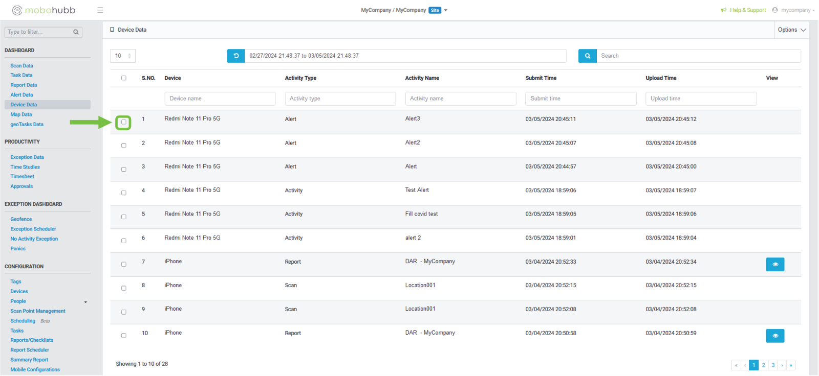View row 7 DAR report eye icon
This screenshot has width=819, height=376.
coord(774,264)
